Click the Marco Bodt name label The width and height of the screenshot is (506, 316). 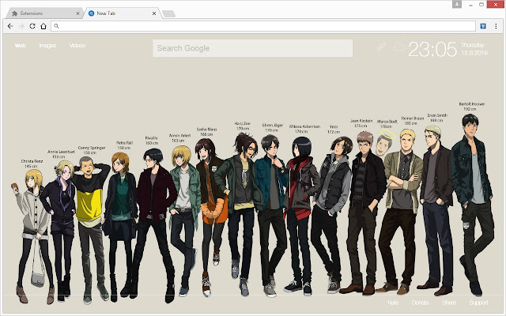387,122
